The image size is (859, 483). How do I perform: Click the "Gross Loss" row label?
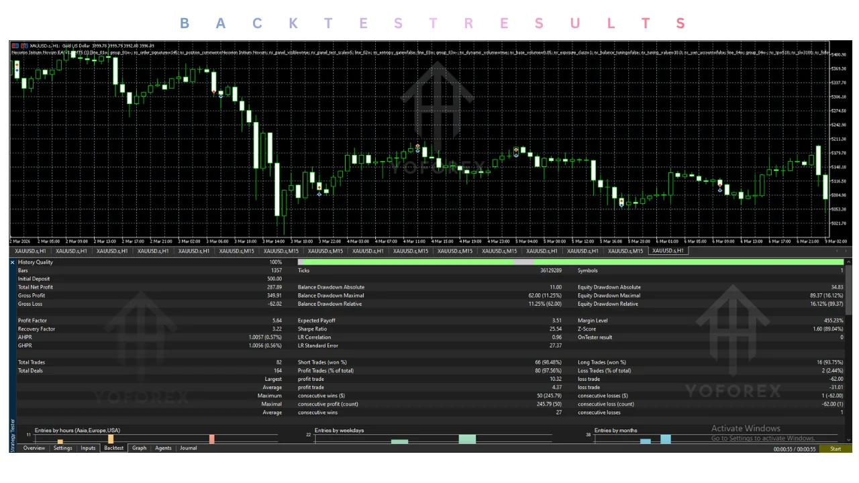(x=30, y=304)
